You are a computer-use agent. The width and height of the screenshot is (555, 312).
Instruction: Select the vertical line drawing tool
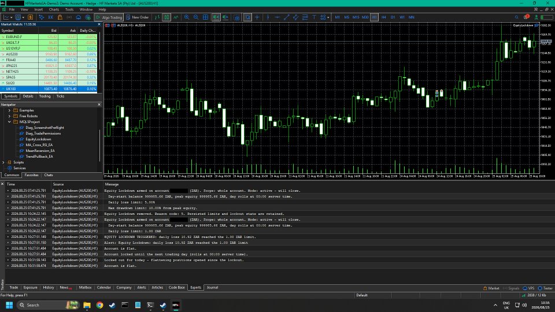pyautogui.click(x=268, y=17)
